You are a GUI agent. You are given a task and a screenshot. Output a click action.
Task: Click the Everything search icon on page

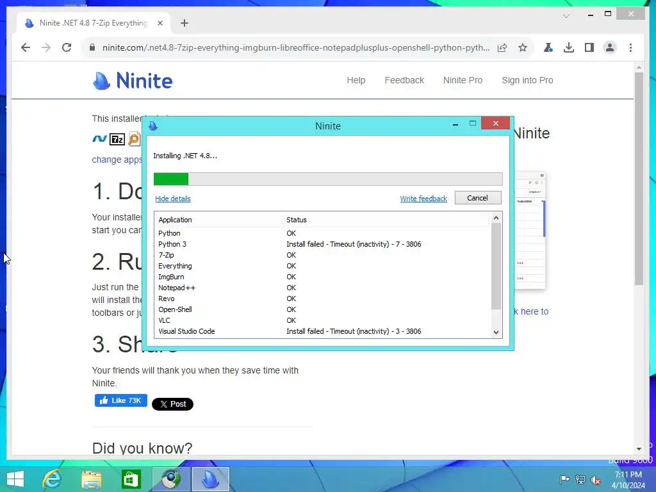point(135,139)
